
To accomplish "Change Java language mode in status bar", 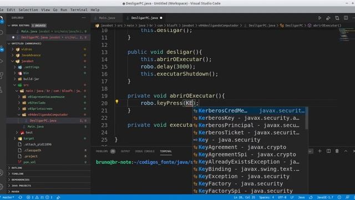I will pos(301,197).
